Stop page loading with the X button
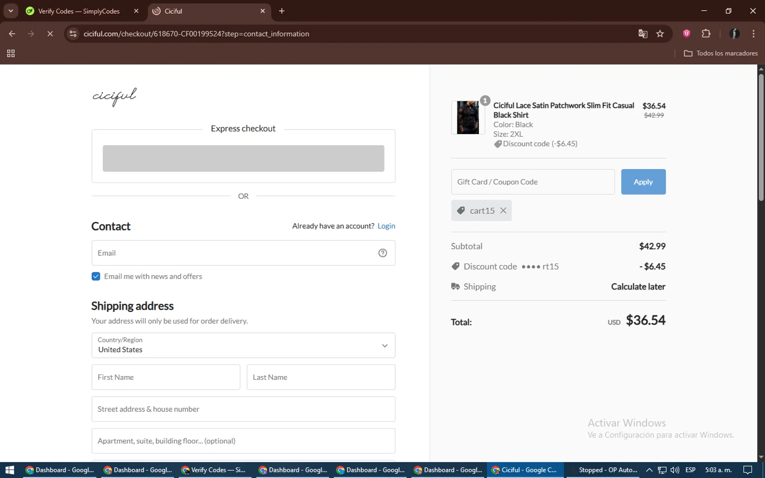Viewport: 765px width, 478px height. (50, 34)
